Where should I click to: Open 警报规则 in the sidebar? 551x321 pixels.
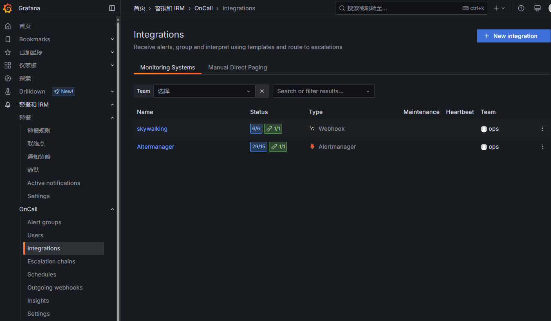(39, 131)
